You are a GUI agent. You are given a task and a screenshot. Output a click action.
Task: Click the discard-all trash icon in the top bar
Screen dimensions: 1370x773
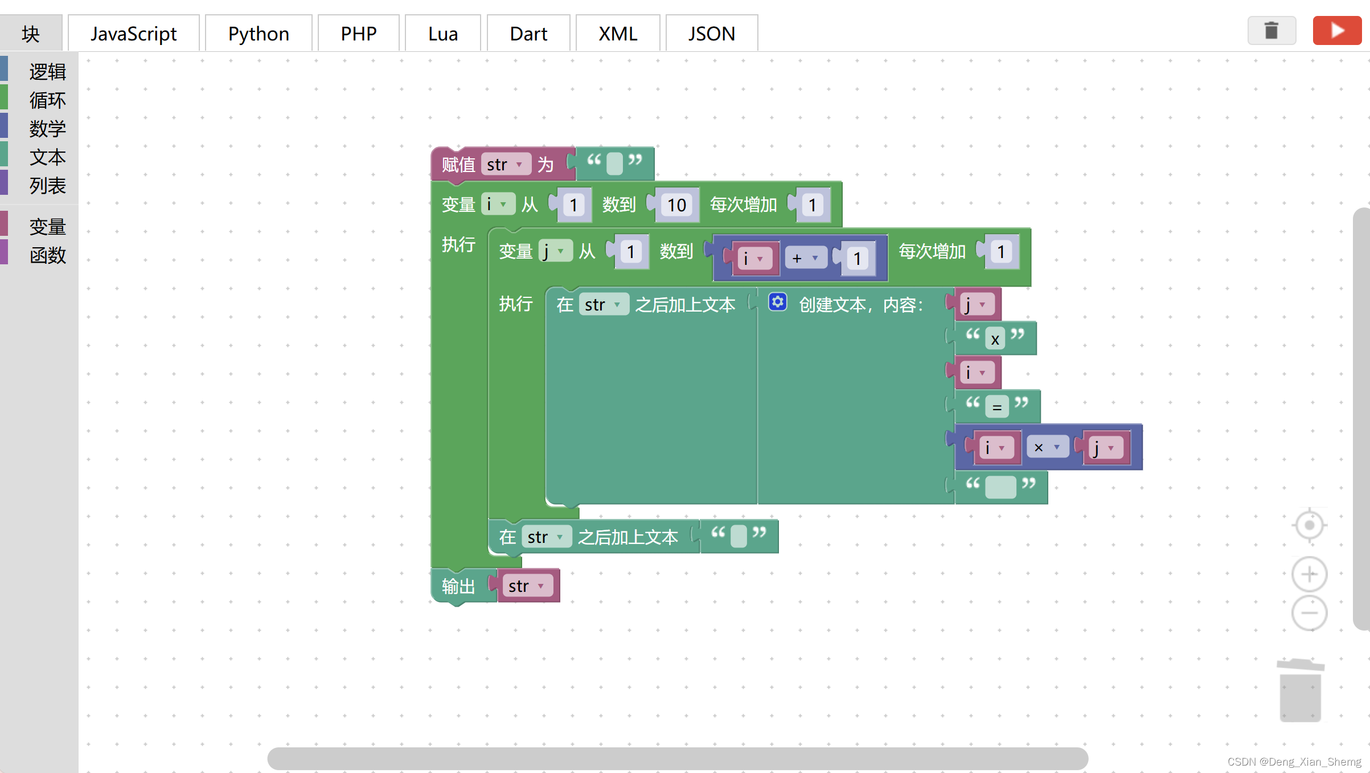pyautogui.click(x=1271, y=30)
